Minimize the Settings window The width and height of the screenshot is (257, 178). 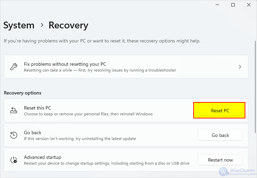(x=217, y=5)
